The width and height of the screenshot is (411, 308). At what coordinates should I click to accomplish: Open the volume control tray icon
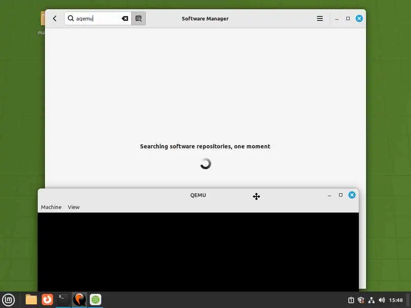pyautogui.click(x=382, y=300)
